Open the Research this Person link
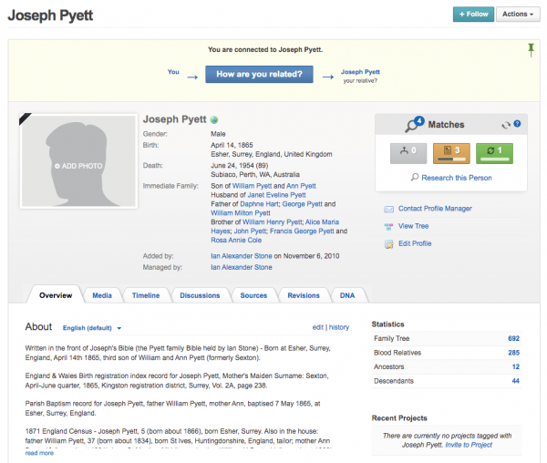Screen dimensions: 547x463 click(457, 178)
